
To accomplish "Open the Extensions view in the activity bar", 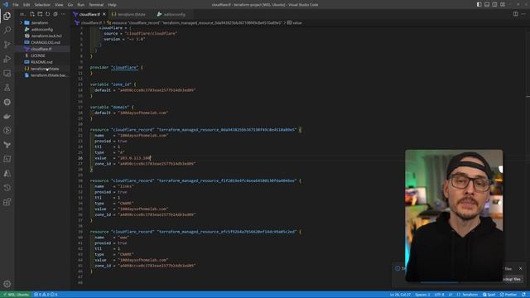I will coord(7,202).
